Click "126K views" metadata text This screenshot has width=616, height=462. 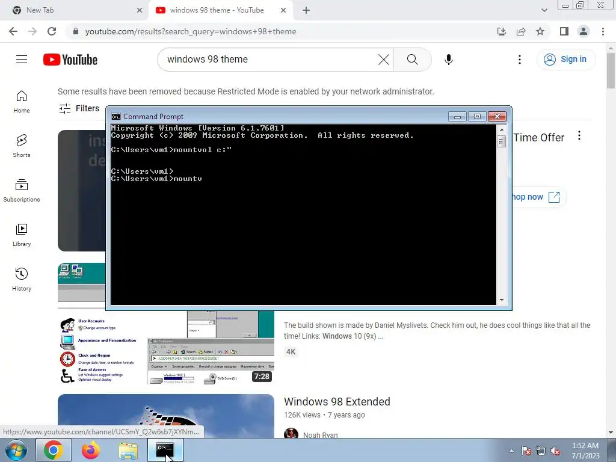click(302, 415)
